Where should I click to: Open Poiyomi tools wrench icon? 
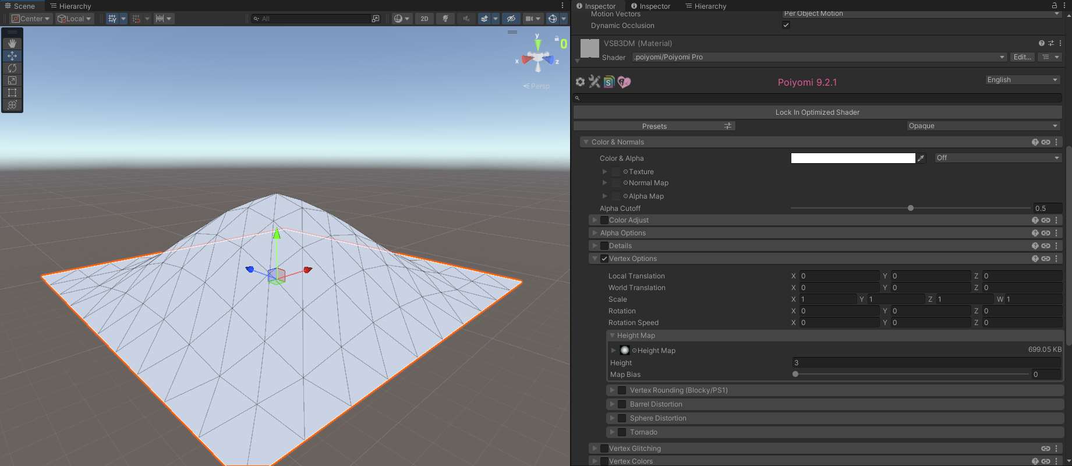[x=594, y=82]
